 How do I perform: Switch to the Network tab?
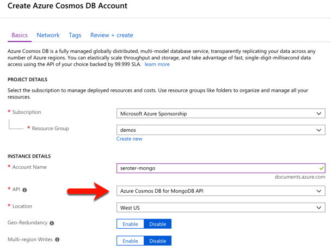point(48,35)
